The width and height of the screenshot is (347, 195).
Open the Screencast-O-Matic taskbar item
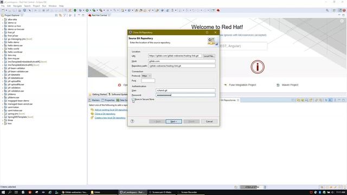(162, 192)
